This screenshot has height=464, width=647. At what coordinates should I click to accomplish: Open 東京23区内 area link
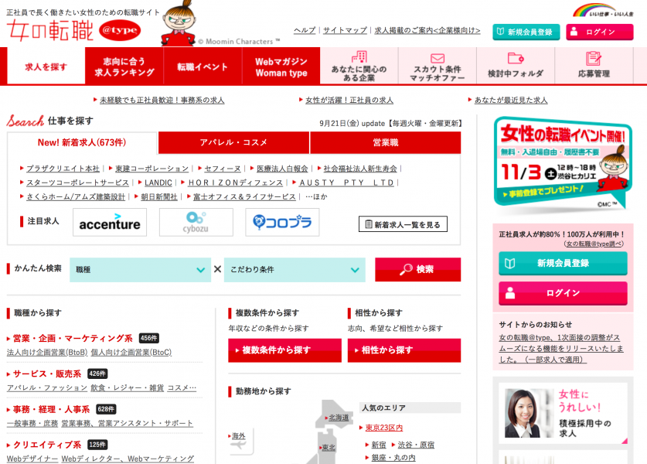coord(383,428)
